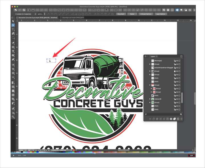Click the folder icon in Layers panel footer
The image size is (205, 168).
coord(178,119)
